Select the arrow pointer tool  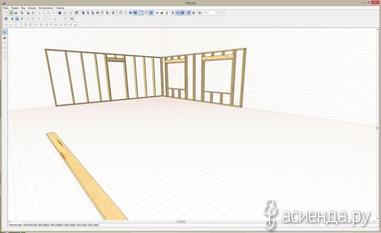[x=5, y=32]
